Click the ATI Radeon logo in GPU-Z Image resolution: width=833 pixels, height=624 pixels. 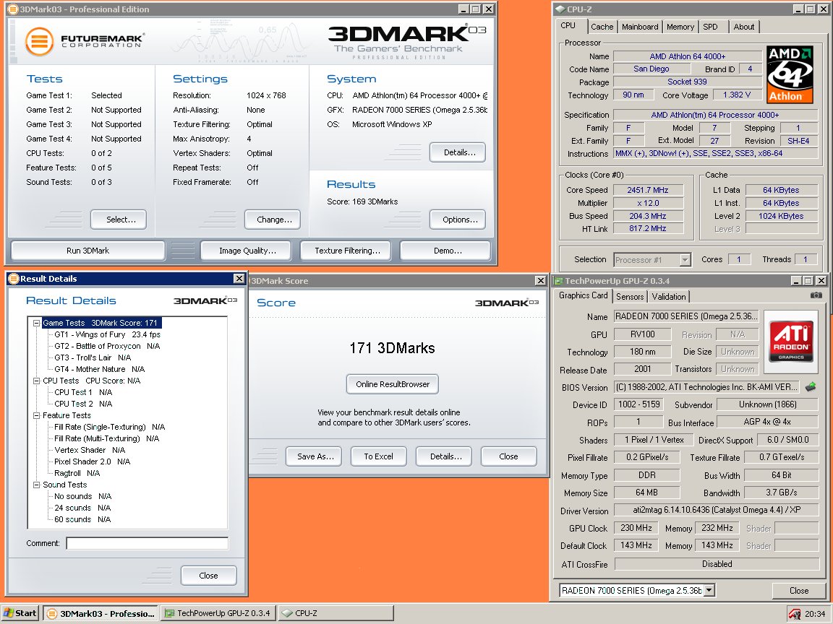(791, 341)
